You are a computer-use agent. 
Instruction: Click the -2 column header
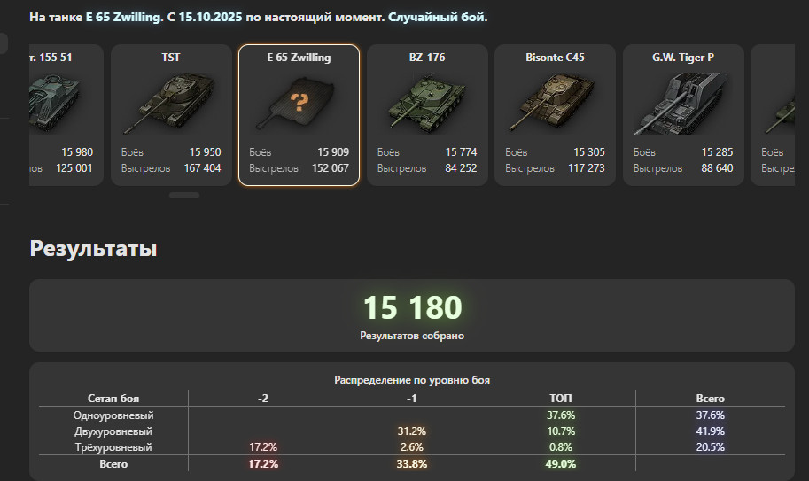coord(263,399)
